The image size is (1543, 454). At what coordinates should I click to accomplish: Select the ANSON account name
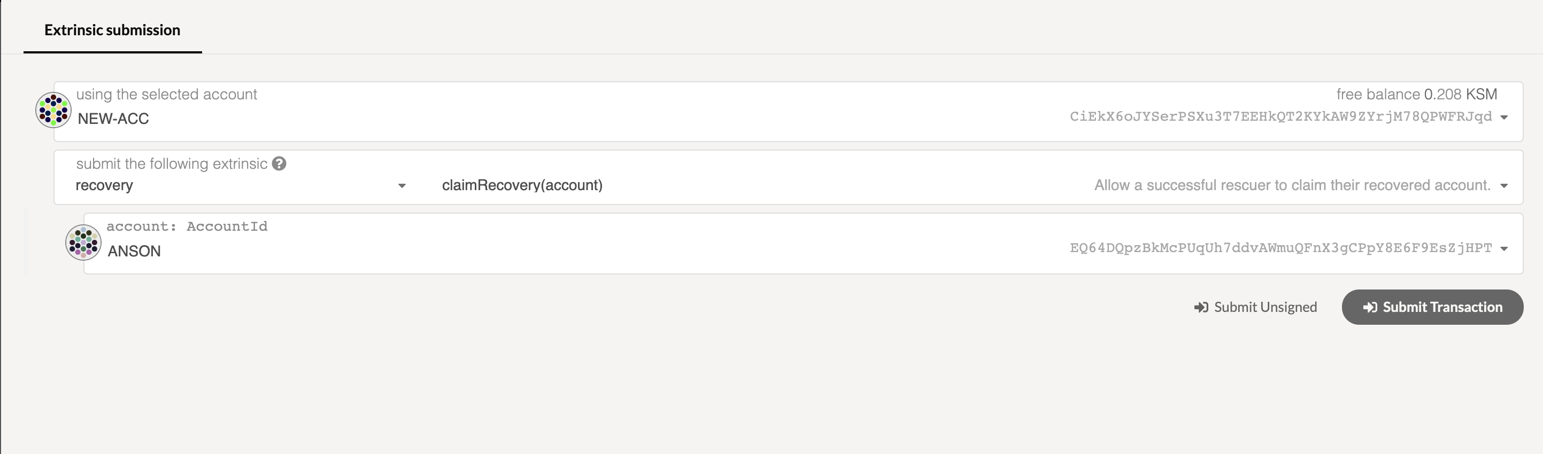[x=134, y=251]
